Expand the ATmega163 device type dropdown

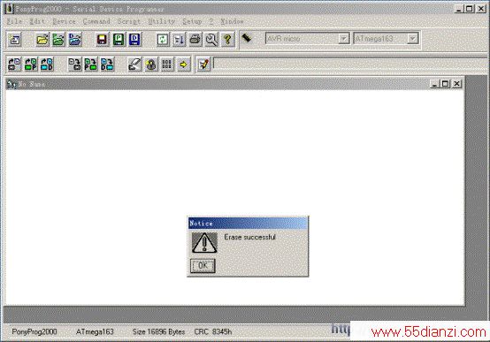pyautogui.click(x=412, y=39)
